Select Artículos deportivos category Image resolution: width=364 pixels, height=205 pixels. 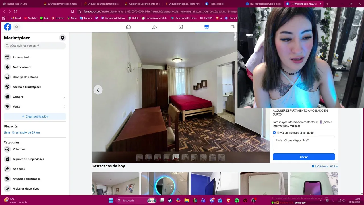point(35,188)
